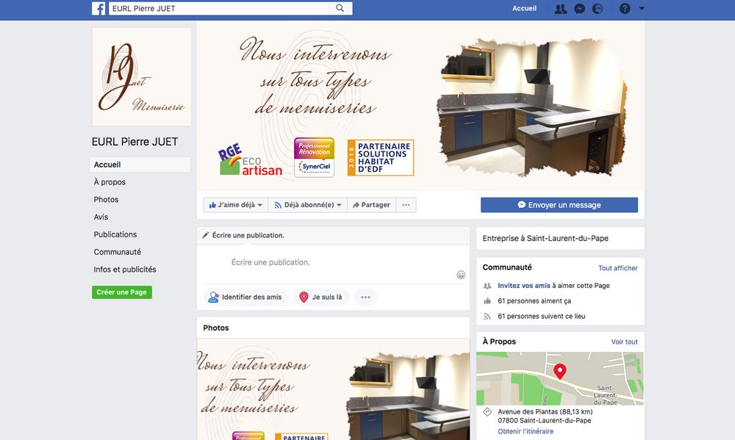Open Photos in the sidebar
735x440 pixels.
click(x=106, y=200)
